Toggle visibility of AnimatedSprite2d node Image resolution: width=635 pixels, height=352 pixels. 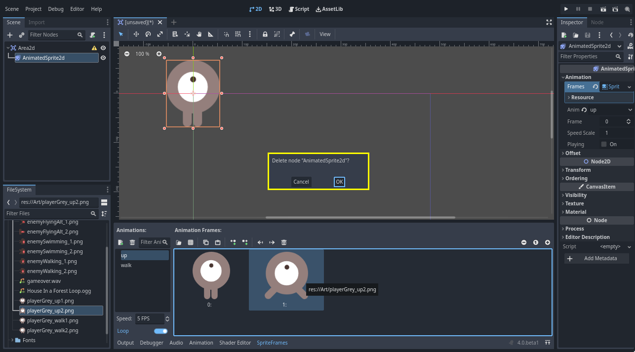[x=103, y=58]
